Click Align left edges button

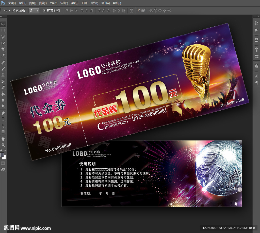coord(82,11)
